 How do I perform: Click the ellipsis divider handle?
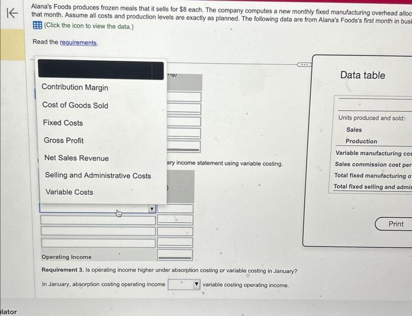click(x=304, y=65)
